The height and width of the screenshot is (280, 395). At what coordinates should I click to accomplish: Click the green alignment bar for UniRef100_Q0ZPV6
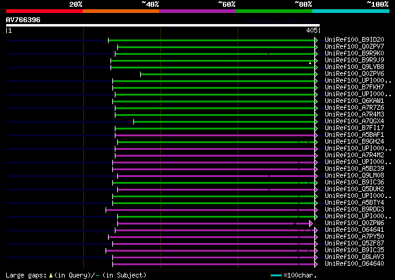(x=228, y=74)
